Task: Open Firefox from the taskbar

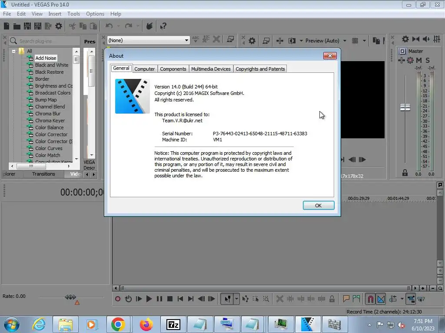Action: pyautogui.click(x=146, y=324)
